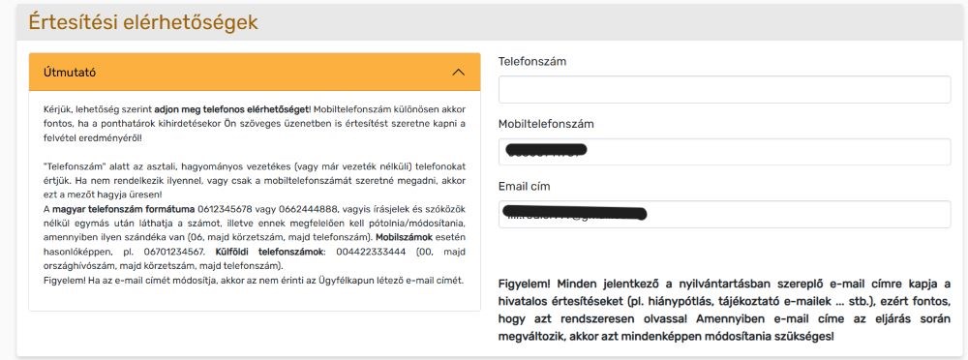Click the Mobiltelefonszám field label
Screen dimensions: 968x360
point(546,124)
